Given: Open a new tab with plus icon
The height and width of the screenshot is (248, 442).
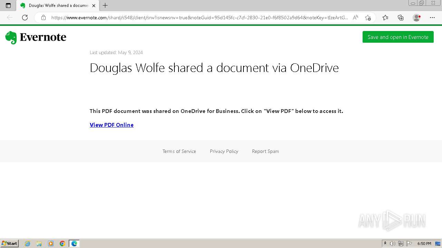Looking at the screenshot, I should point(105,6).
